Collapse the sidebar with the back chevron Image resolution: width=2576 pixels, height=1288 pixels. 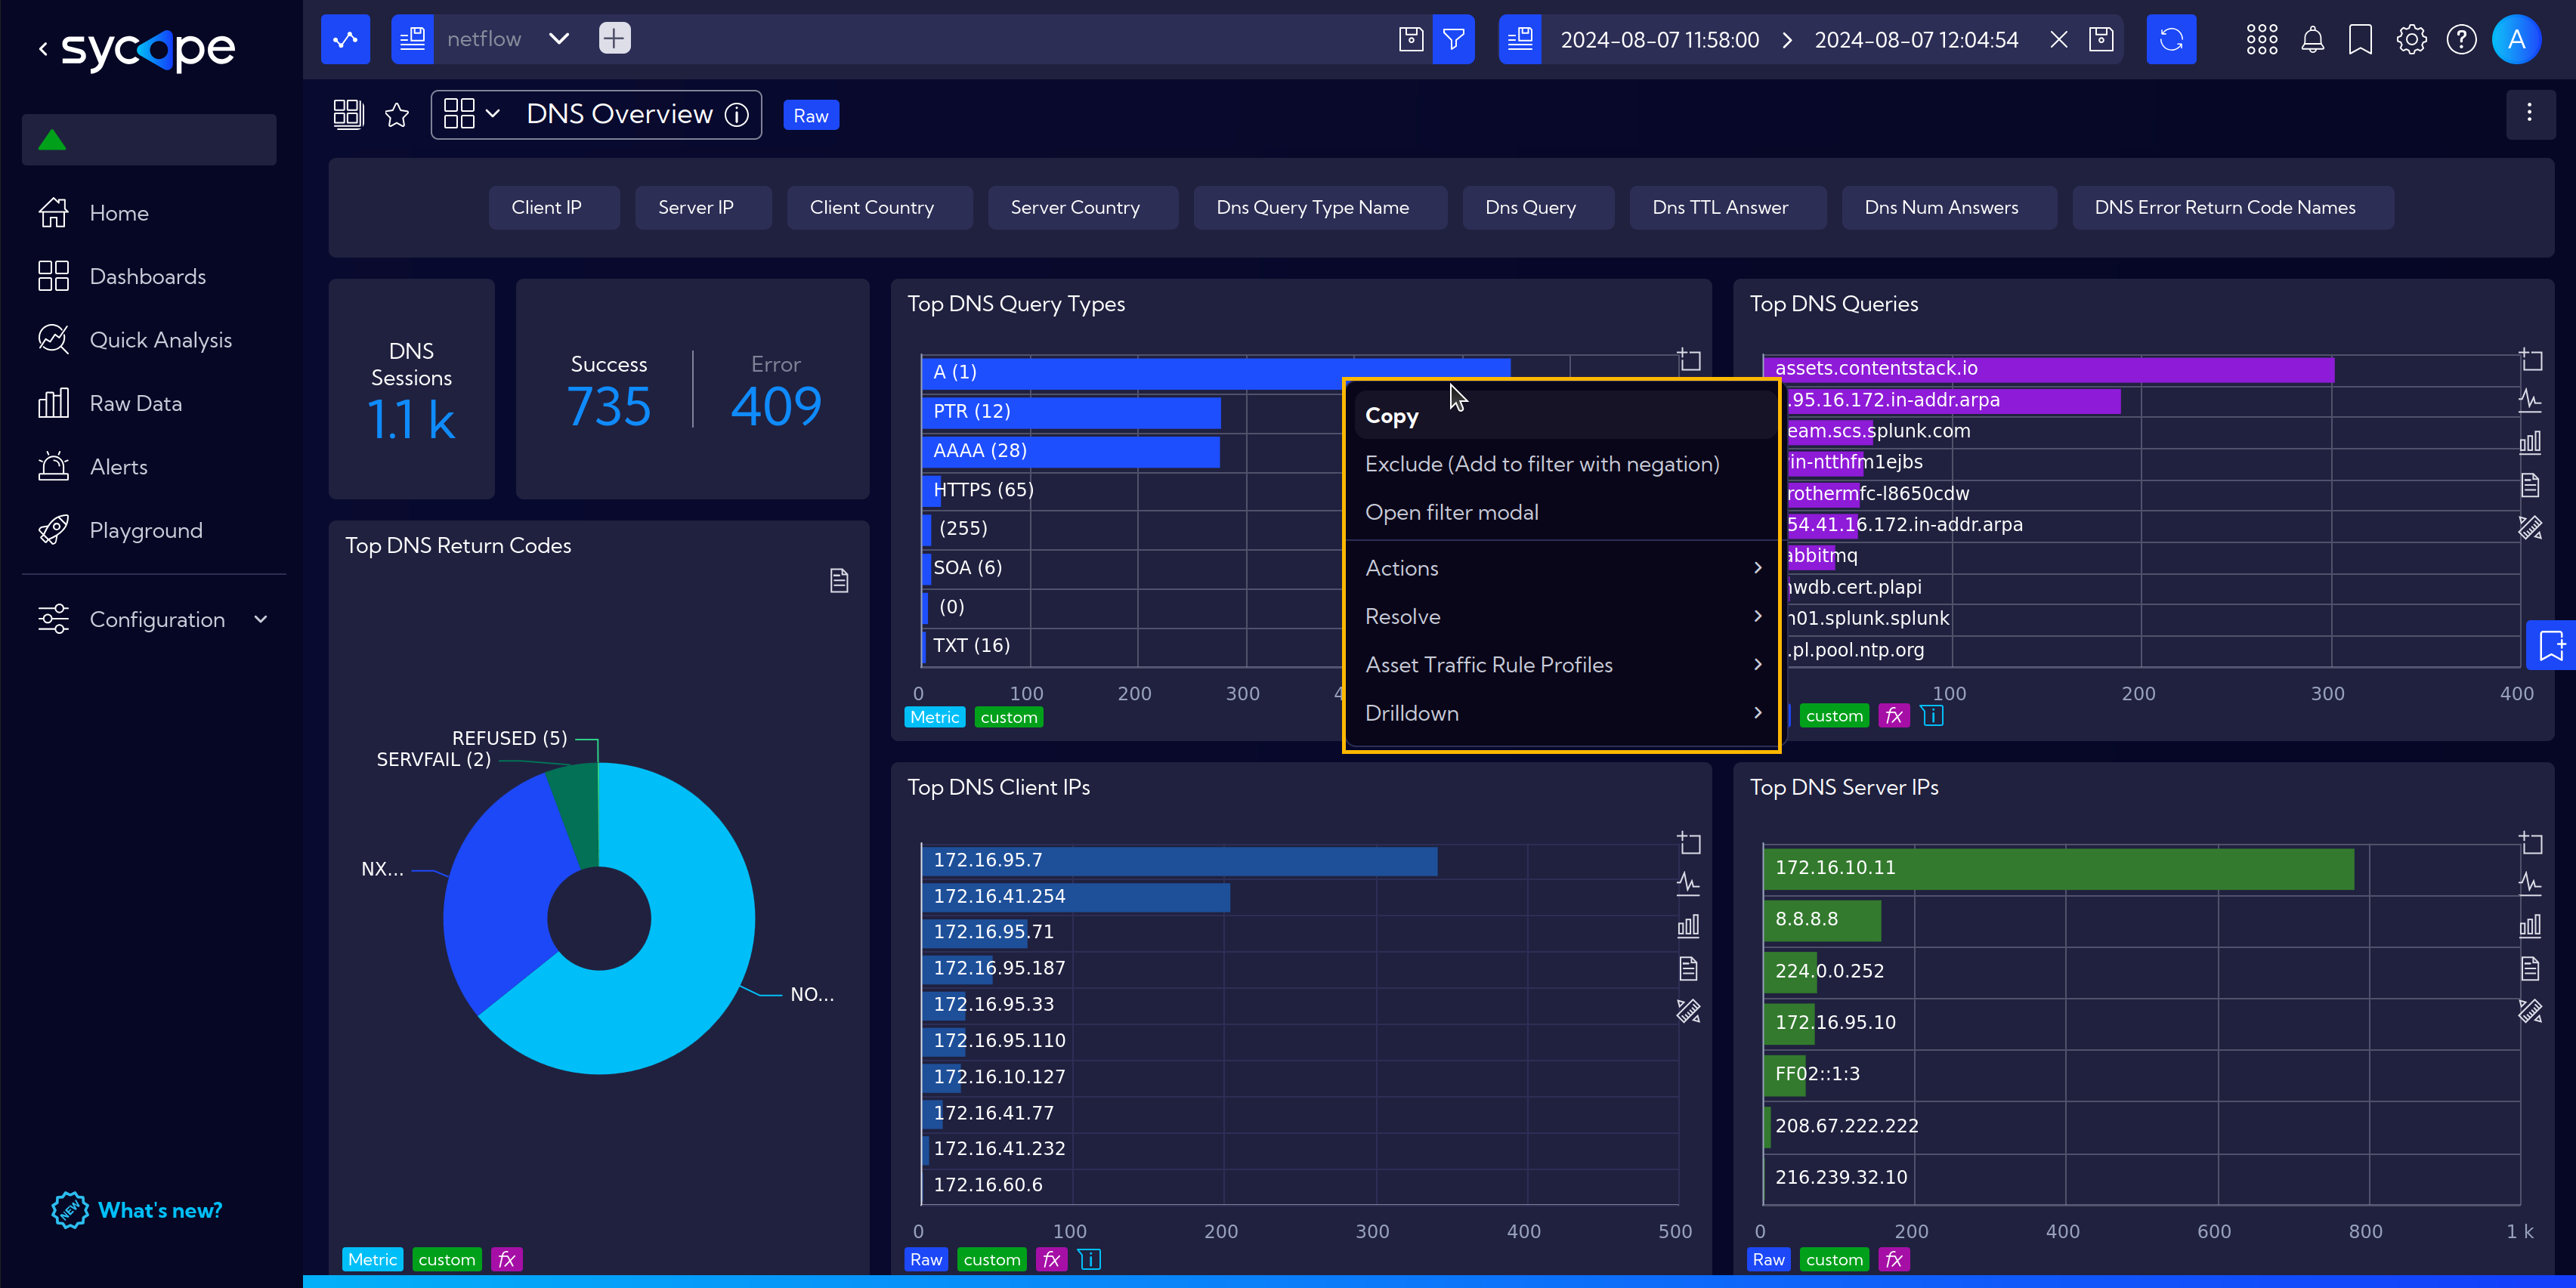[x=43, y=48]
